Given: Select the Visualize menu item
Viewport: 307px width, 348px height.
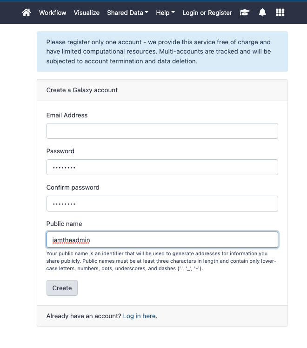Looking at the screenshot, I should tap(87, 13).
